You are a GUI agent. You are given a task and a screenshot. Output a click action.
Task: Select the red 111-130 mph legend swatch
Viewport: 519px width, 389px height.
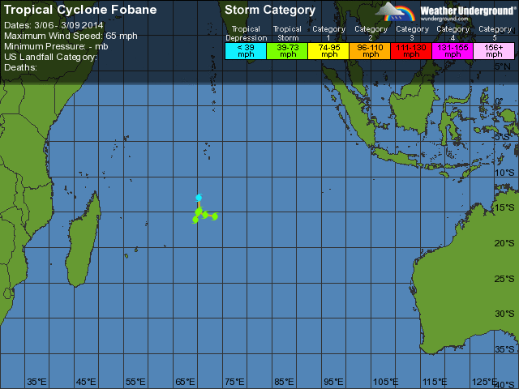point(412,49)
